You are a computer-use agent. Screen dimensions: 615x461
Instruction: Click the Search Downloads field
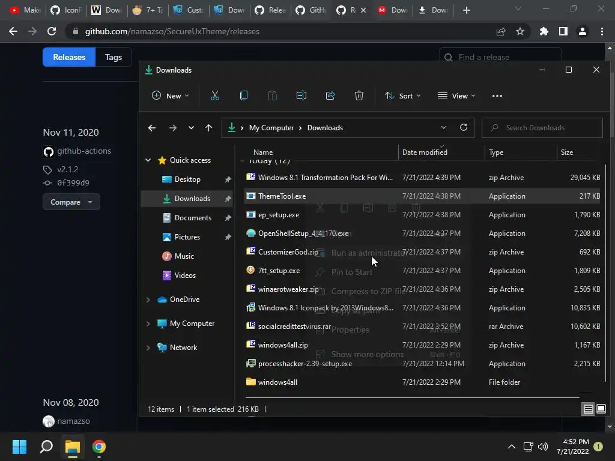[542, 128]
